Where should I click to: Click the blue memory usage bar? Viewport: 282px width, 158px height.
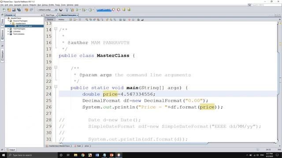pos(104,10)
